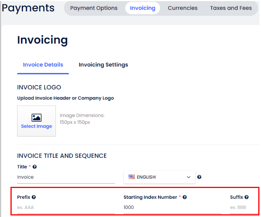This screenshot has width=261, height=217.
Task: Go to the Taxes and Fees tab
Action: pyautogui.click(x=231, y=8)
